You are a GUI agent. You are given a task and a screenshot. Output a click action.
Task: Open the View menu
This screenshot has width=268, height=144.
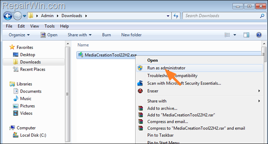[x=35, y=26]
